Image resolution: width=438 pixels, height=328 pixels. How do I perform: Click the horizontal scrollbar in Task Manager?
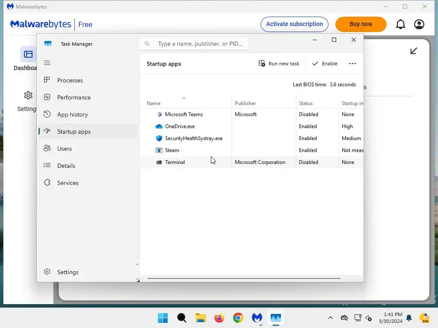coord(244,278)
